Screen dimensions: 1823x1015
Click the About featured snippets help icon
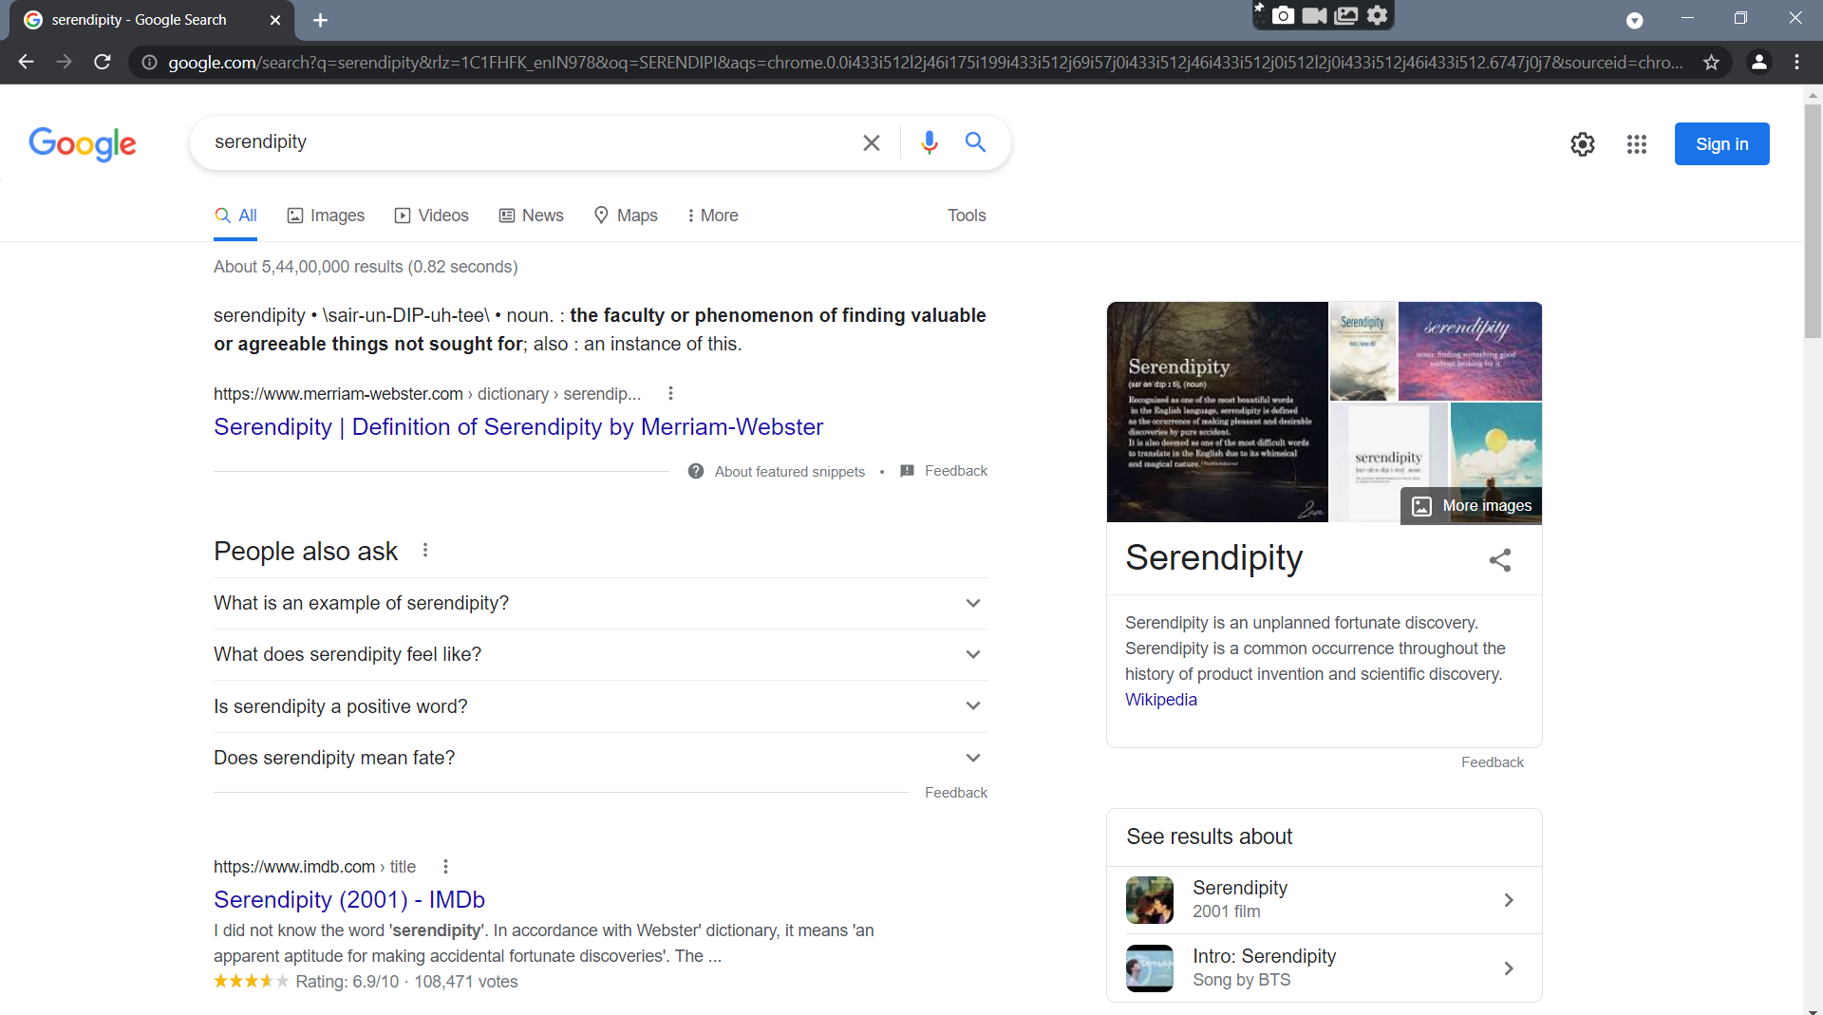(696, 471)
